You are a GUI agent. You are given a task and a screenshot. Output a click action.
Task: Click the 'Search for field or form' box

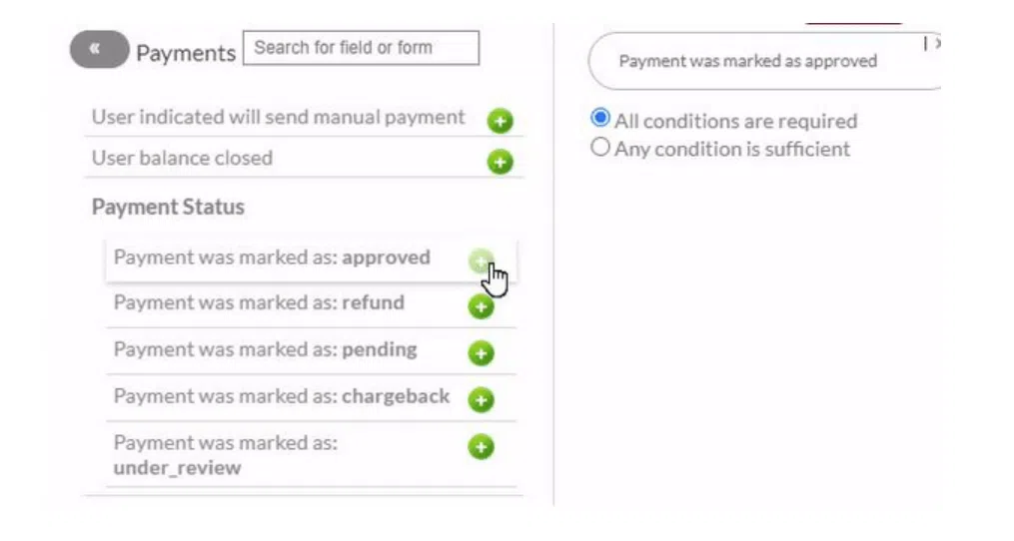[x=361, y=48]
